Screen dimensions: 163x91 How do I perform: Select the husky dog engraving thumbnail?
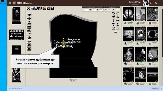(x=141, y=75)
